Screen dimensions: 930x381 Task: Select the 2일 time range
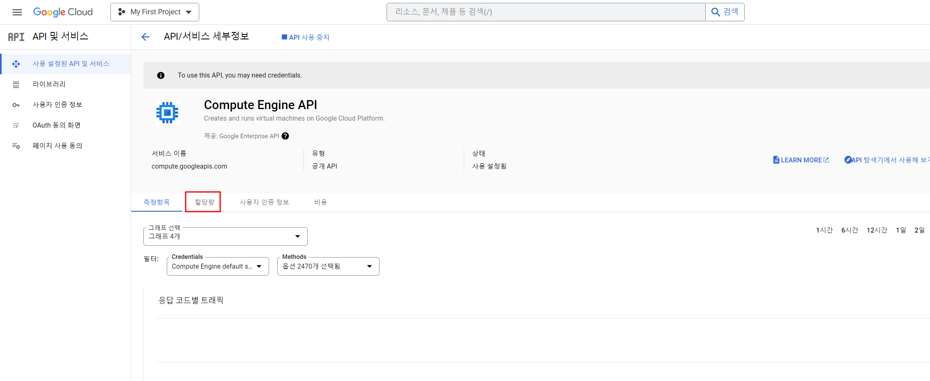(x=920, y=230)
